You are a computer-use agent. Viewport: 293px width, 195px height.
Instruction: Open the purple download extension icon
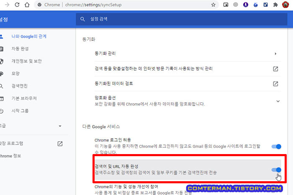(246, 5)
